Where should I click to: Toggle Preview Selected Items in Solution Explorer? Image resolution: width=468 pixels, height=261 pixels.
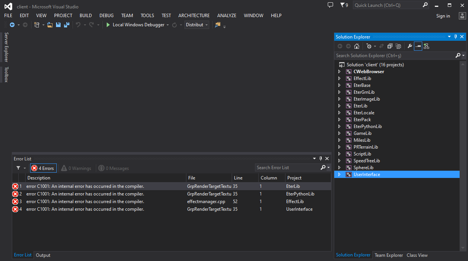tap(418, 46)
